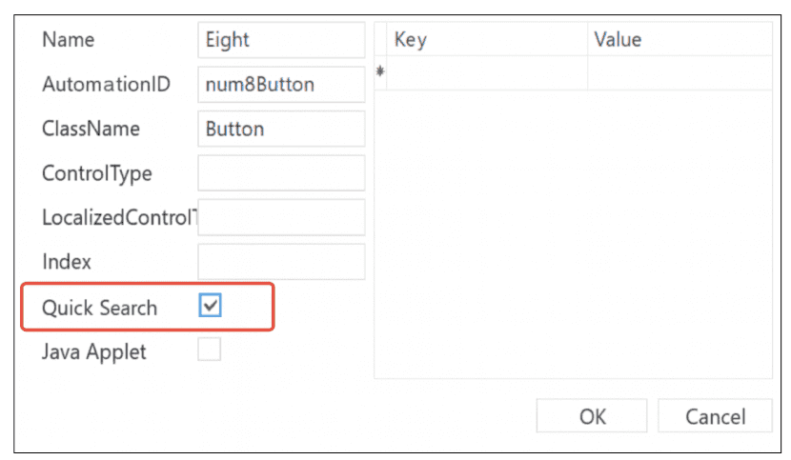Image resolution: width=791 pixels, height=460 pixels.
Task: Click the ClassName label text
Action: click(x=91, y=129)
